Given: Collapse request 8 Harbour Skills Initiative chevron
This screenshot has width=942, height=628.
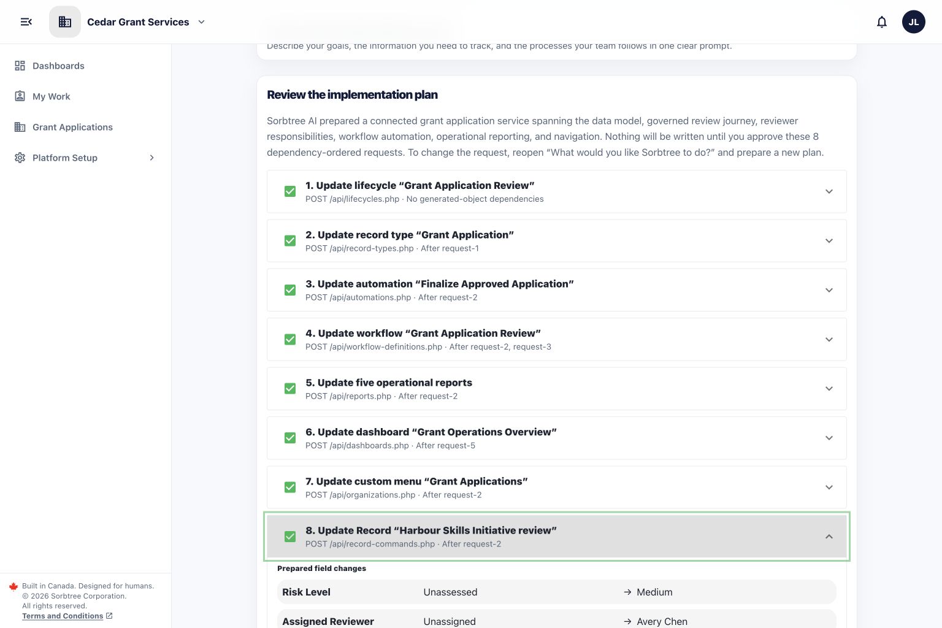Looking at the screenshot, I should point(829,537).
